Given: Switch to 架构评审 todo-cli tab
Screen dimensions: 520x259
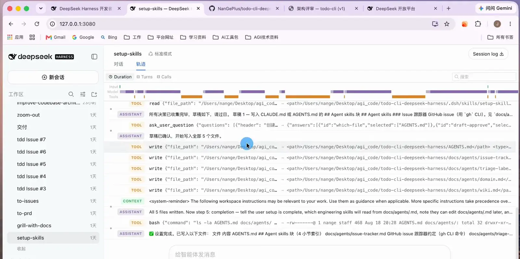Looking at the screenshot, I should 323,8.
